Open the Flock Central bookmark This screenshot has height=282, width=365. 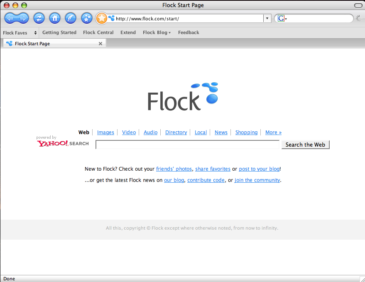point(98,32)
